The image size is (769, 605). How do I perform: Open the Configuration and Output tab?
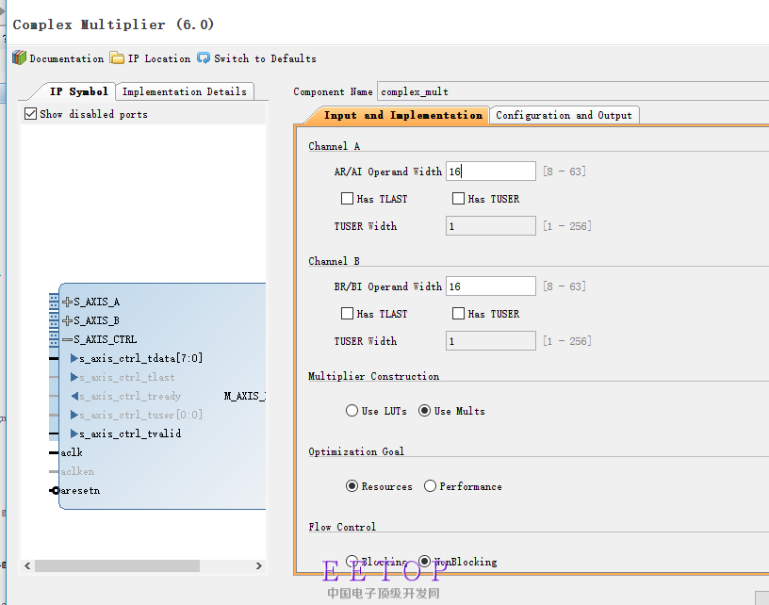point(564,115)
